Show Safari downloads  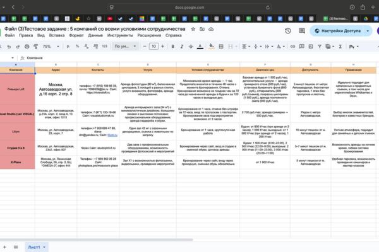352,7
